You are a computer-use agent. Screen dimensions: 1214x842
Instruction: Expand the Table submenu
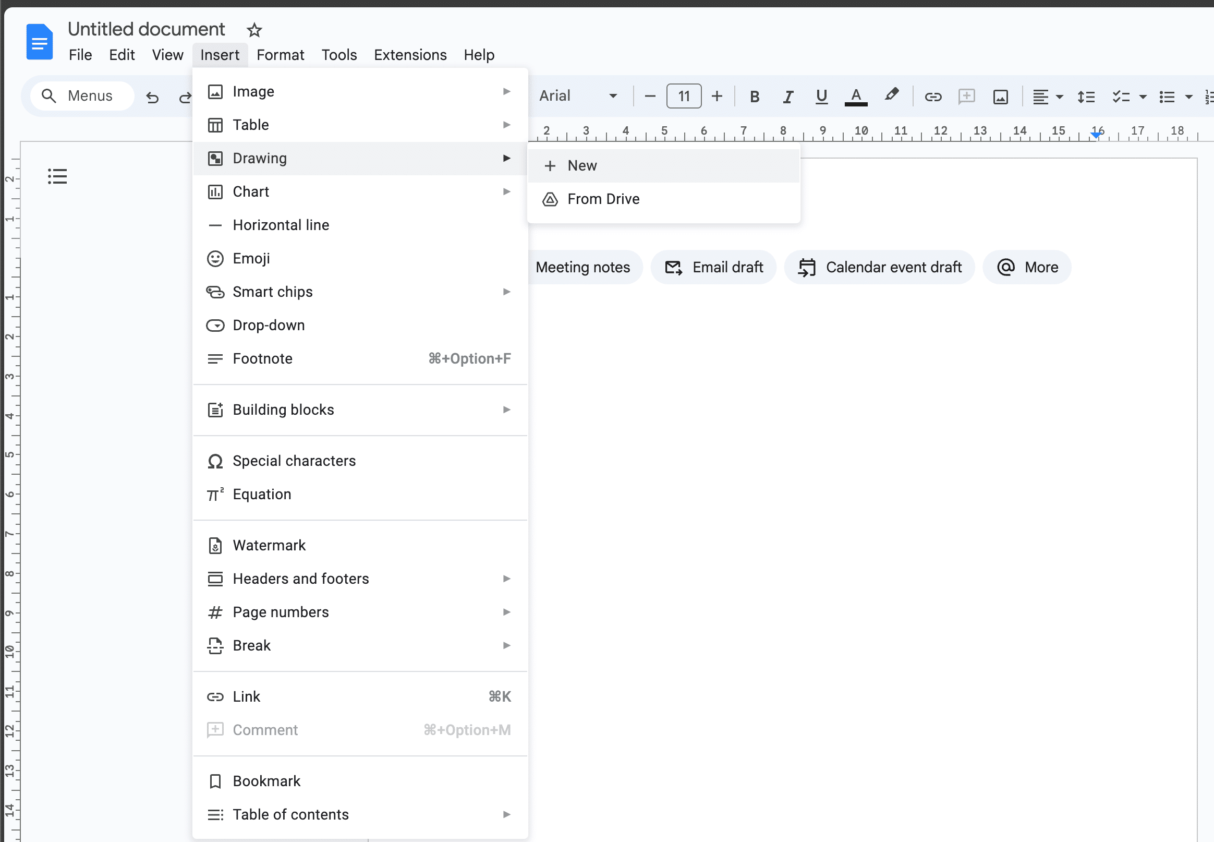(360, 125)
